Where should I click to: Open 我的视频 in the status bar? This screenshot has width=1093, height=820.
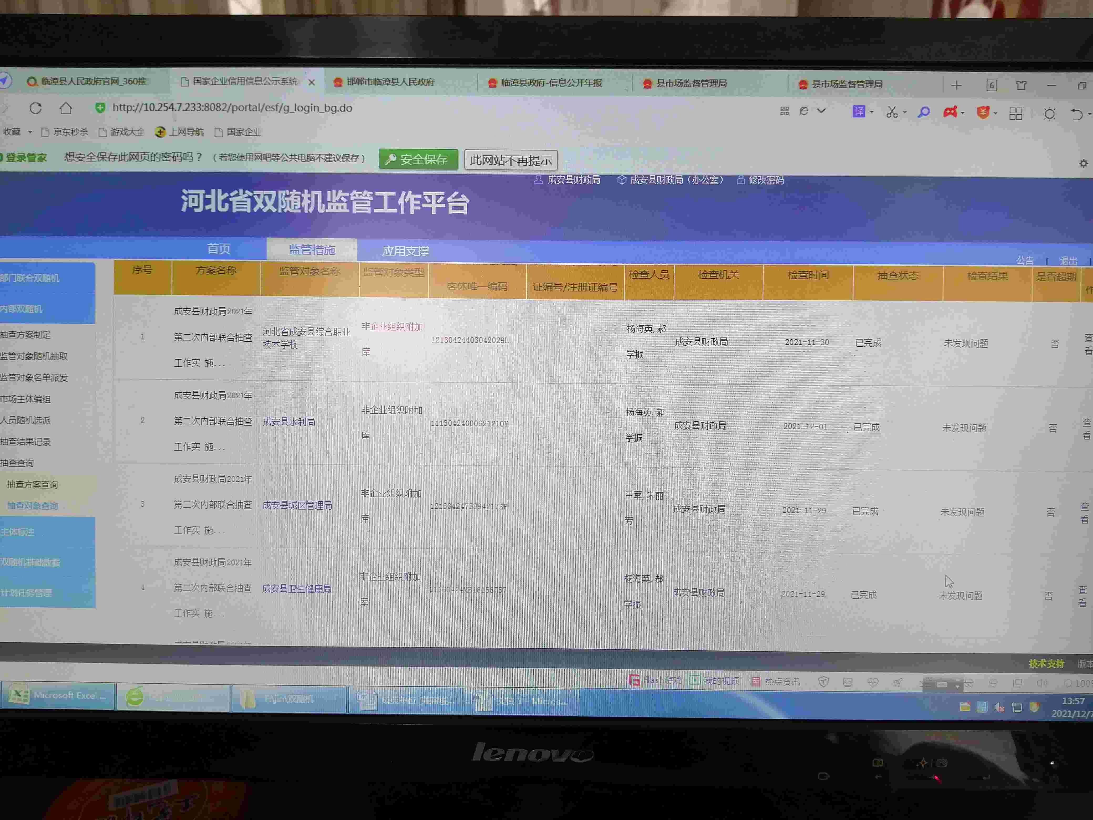(714, 681)
